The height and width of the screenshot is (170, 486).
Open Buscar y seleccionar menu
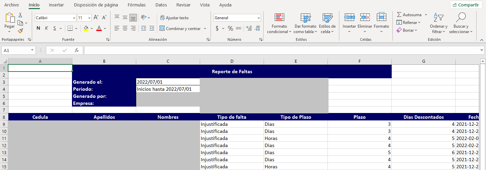pos(461,24)
